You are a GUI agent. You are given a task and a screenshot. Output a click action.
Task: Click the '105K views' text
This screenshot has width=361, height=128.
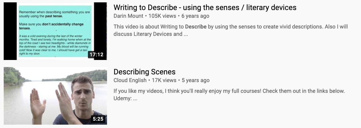(x=162, y=16)
